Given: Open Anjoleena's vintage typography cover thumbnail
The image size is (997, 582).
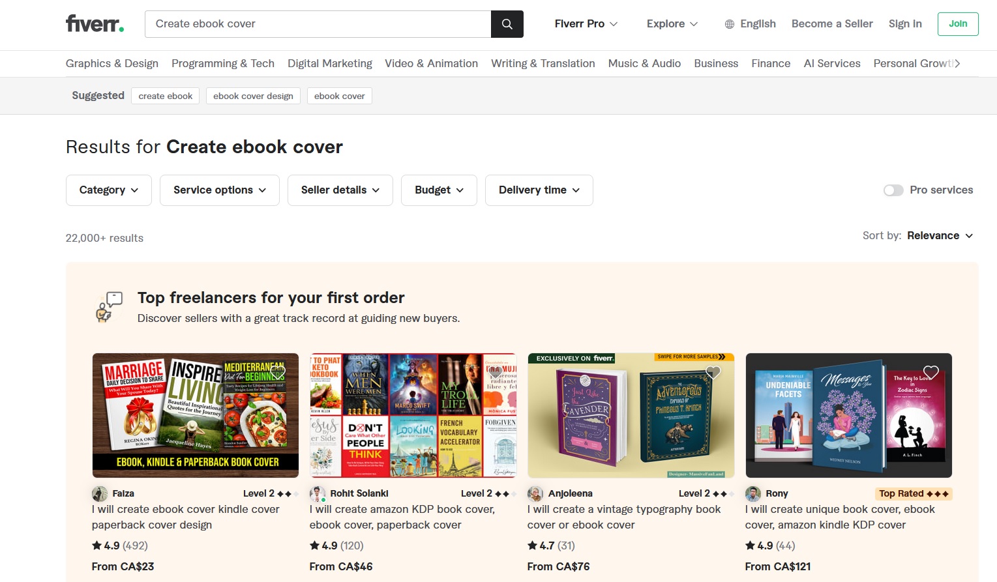Looking at the screenshot, I should point(631,416).
